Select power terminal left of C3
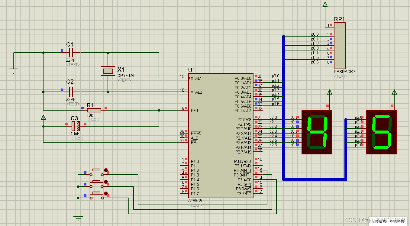 [43, 117]
